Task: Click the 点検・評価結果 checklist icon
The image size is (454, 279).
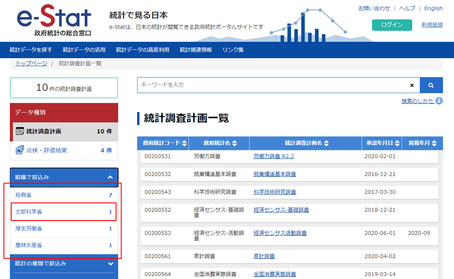Action: click(20, 150)
